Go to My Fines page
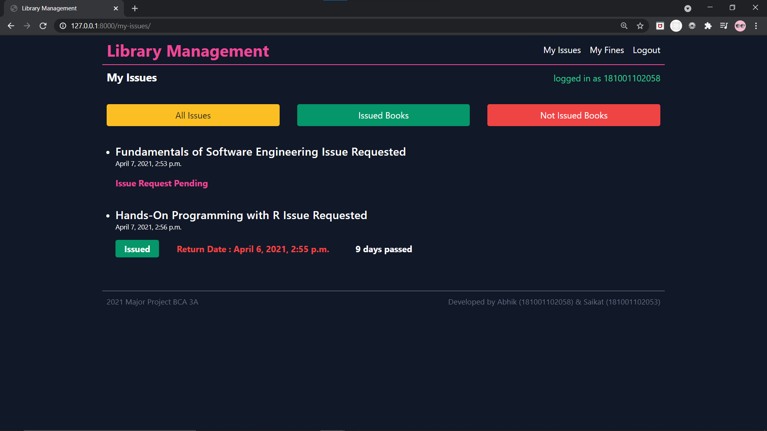Image resolution: width=767 pixels, height=431 pixels. (606, 50)
